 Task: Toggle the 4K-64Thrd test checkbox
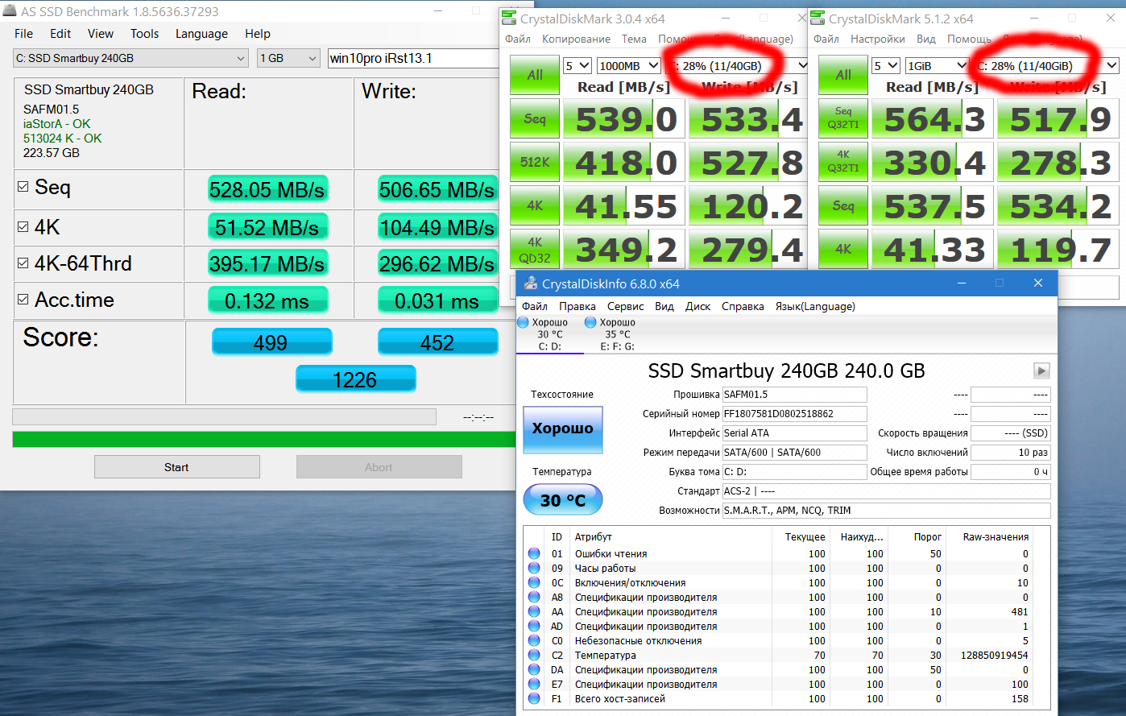[x=23, y=263]
